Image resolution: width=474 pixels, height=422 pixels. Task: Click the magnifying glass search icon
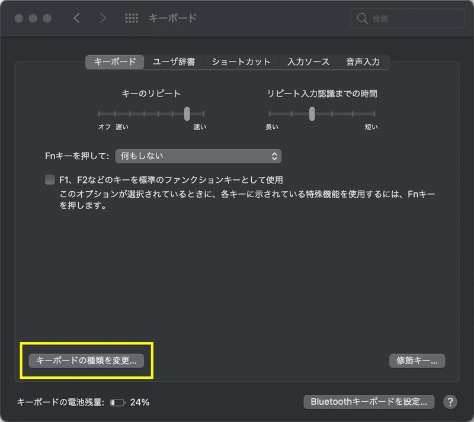coord(362,18)
